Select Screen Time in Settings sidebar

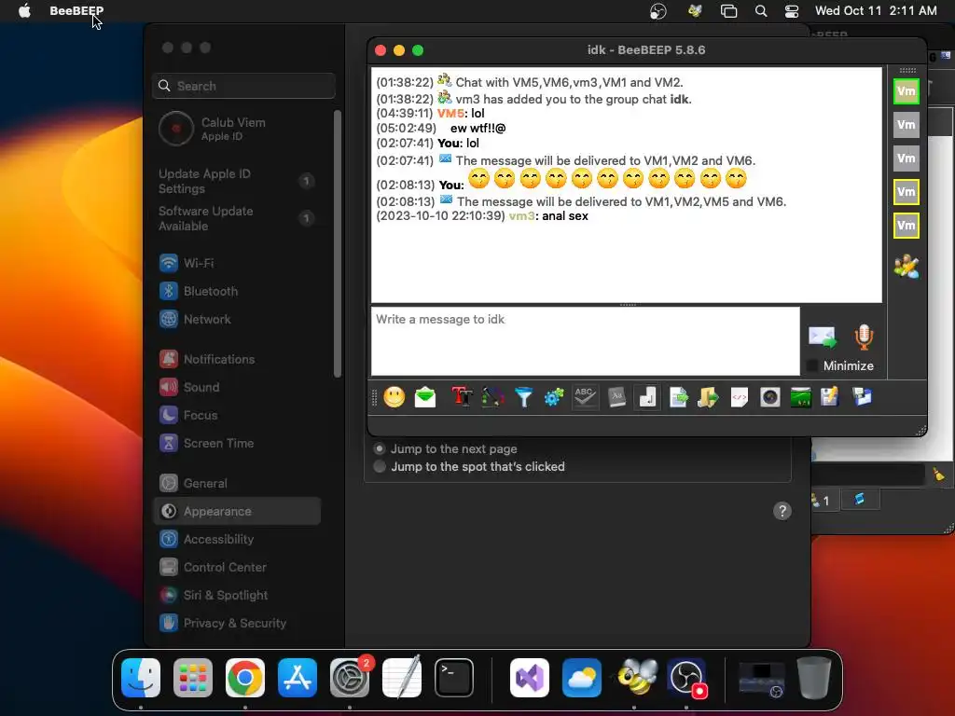(x=236, y=443)
